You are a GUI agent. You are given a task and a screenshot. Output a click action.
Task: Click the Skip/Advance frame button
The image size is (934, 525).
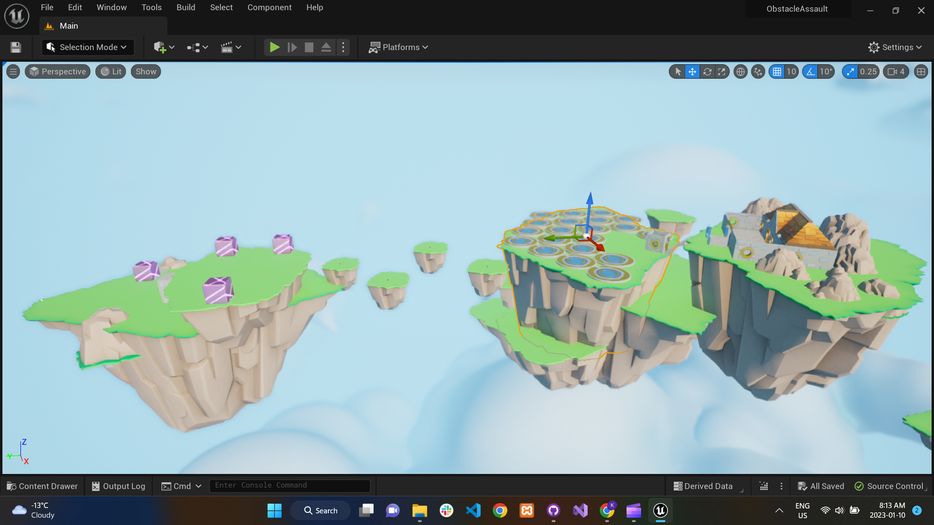tap(292, 47)
